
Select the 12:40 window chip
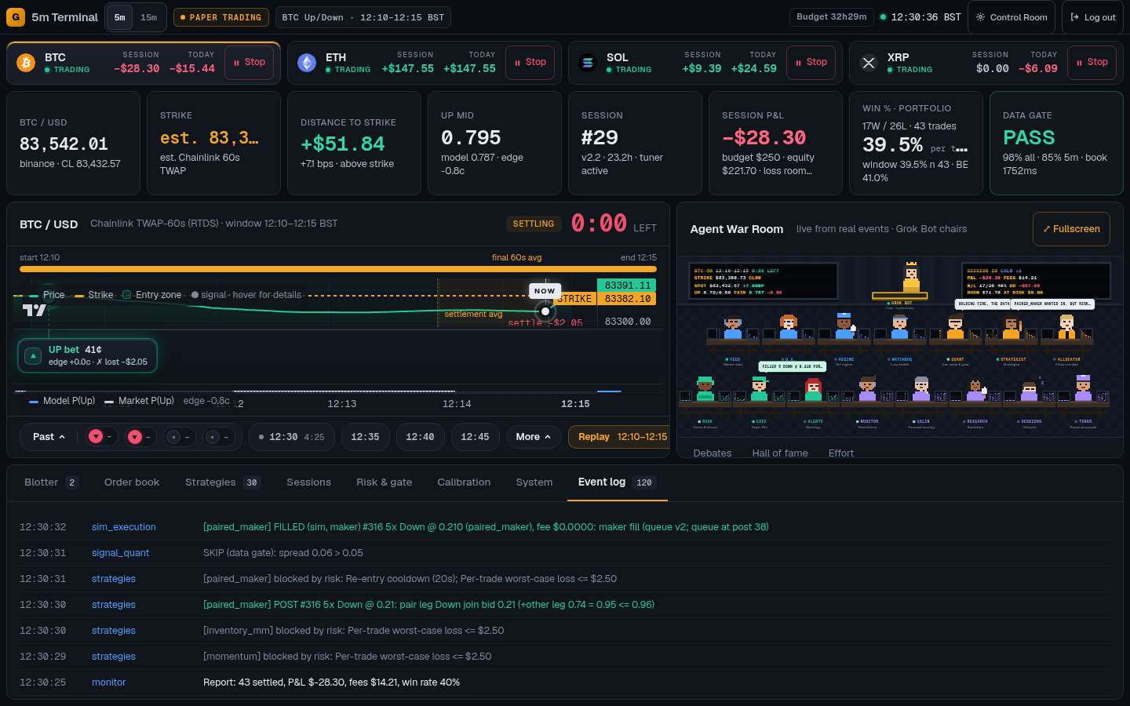click(x=420, y=437)
